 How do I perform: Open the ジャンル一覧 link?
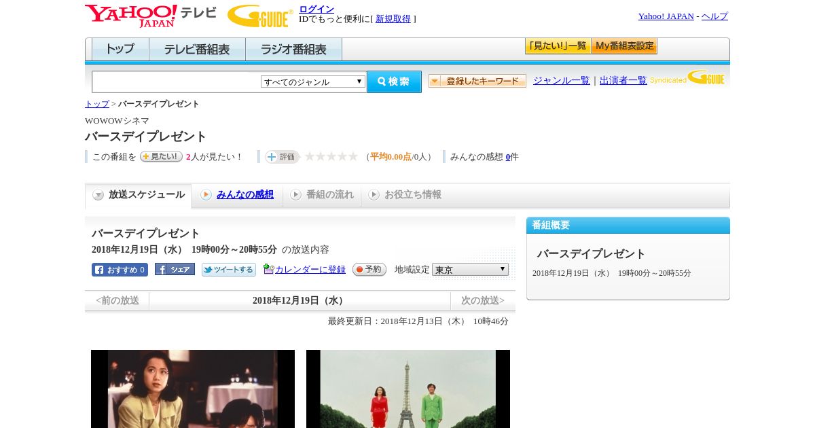coord(562,81)
